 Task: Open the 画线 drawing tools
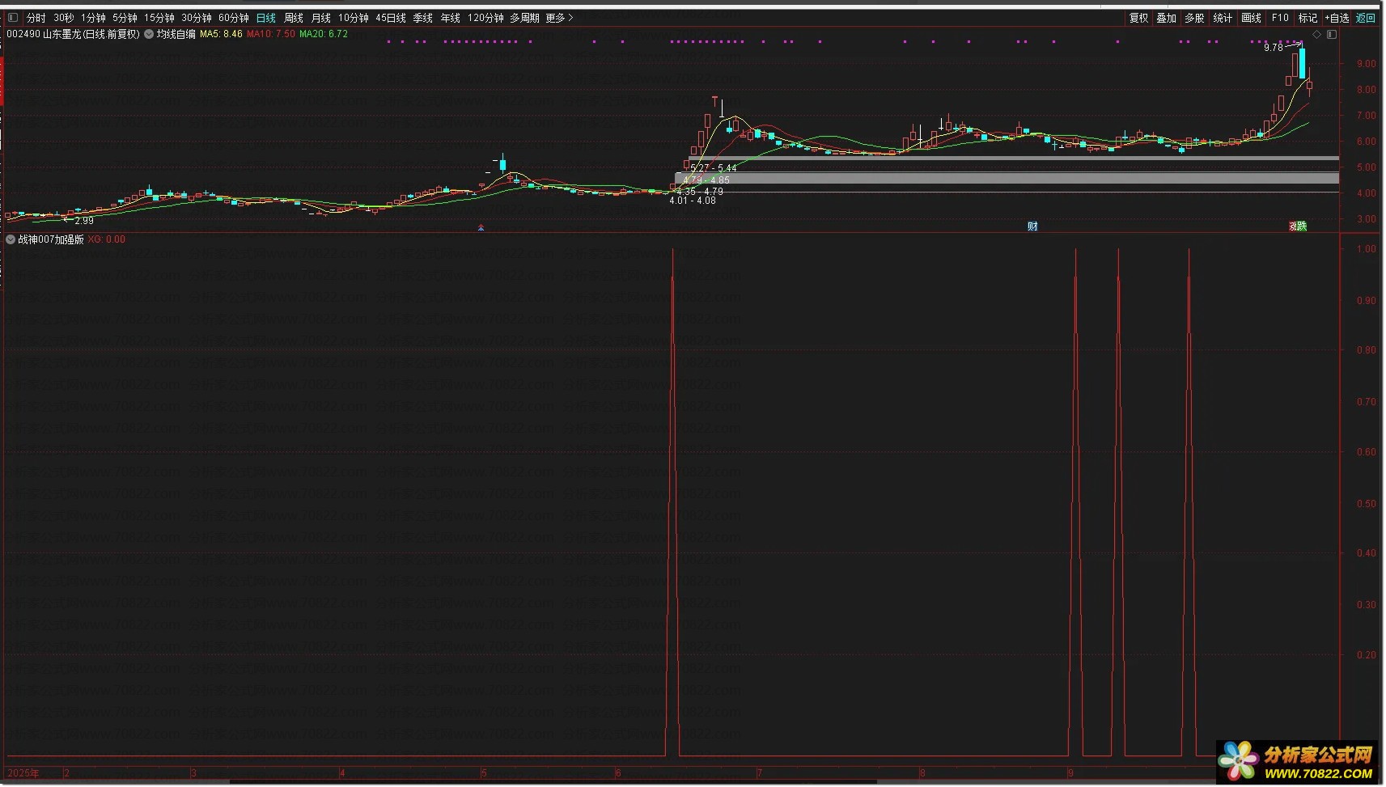[1251, 18]
